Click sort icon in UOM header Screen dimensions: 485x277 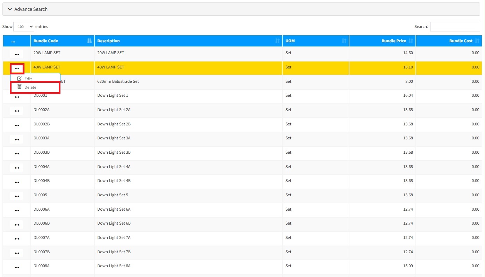(x=344, y=41)
